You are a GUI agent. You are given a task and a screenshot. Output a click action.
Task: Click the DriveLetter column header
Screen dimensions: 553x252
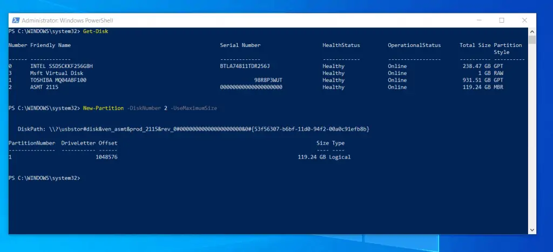tap(78, 143)
